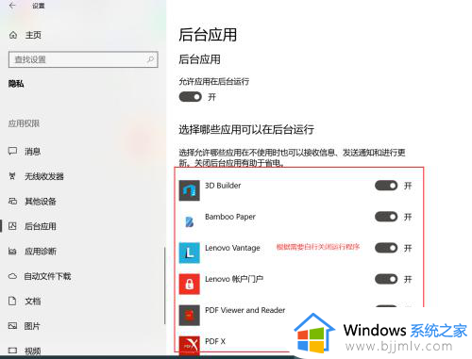This screenshot has height=359, width=472.
Task: Select 其他设备 in the sidebar
Action: coord(41,202)
